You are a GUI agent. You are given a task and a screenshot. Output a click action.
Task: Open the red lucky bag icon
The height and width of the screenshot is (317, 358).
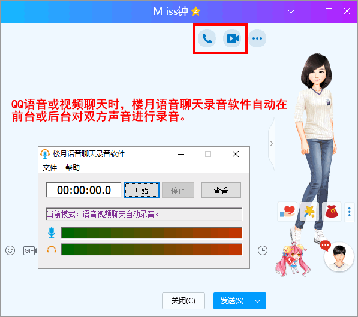pyautogui.click(x=331, y=212)
